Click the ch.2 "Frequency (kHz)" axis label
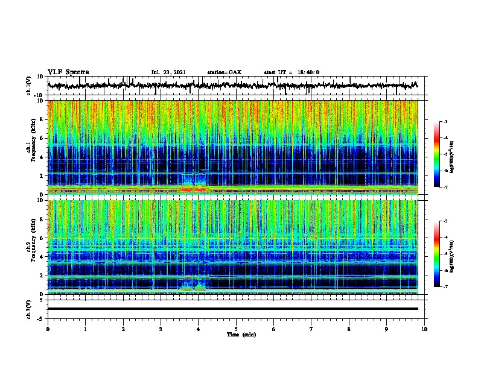Viewport: 478px width, 369px height. [33, 240]
